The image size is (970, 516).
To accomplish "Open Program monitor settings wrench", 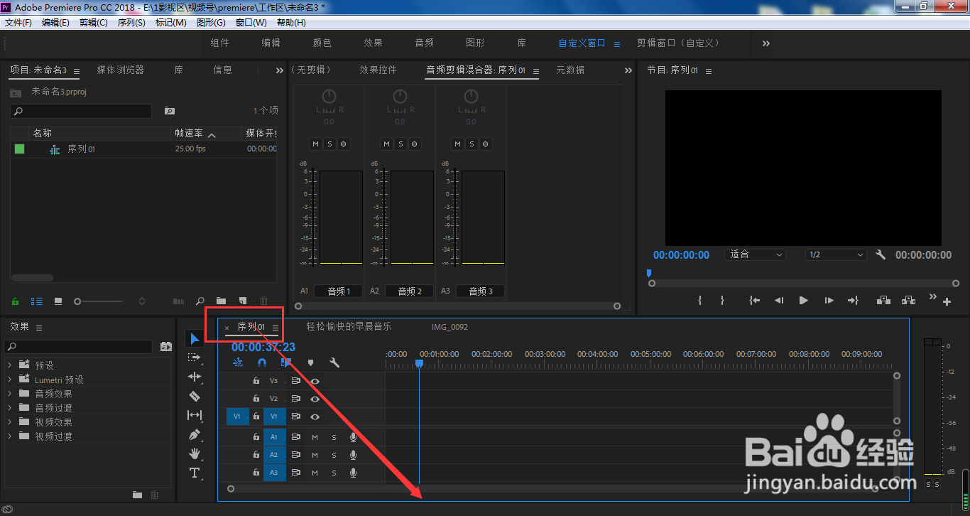I will coord(881,254).
